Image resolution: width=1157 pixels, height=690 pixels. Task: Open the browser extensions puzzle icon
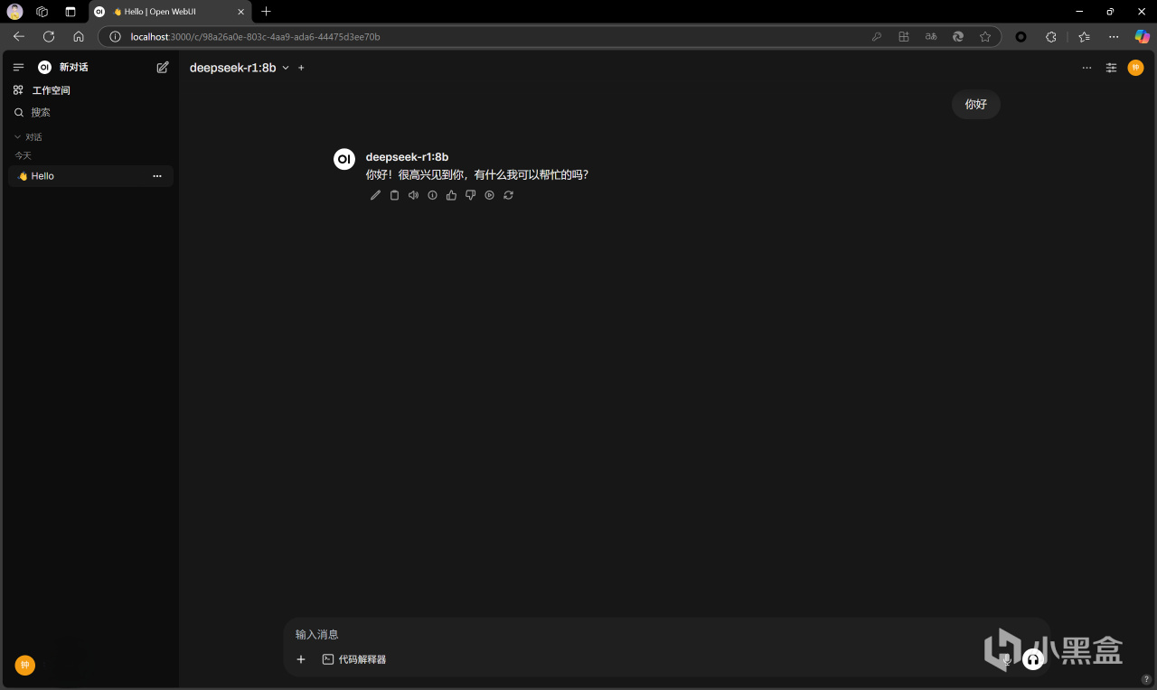pos(1051,37)
